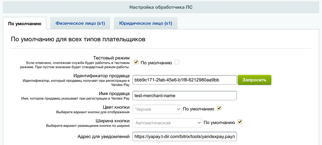
Task: Enable «По умолчанию» checkbox for test mode
Action: (x=177, y=62)
